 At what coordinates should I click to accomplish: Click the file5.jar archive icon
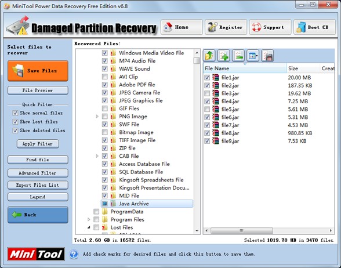click(x=216, y=109)
